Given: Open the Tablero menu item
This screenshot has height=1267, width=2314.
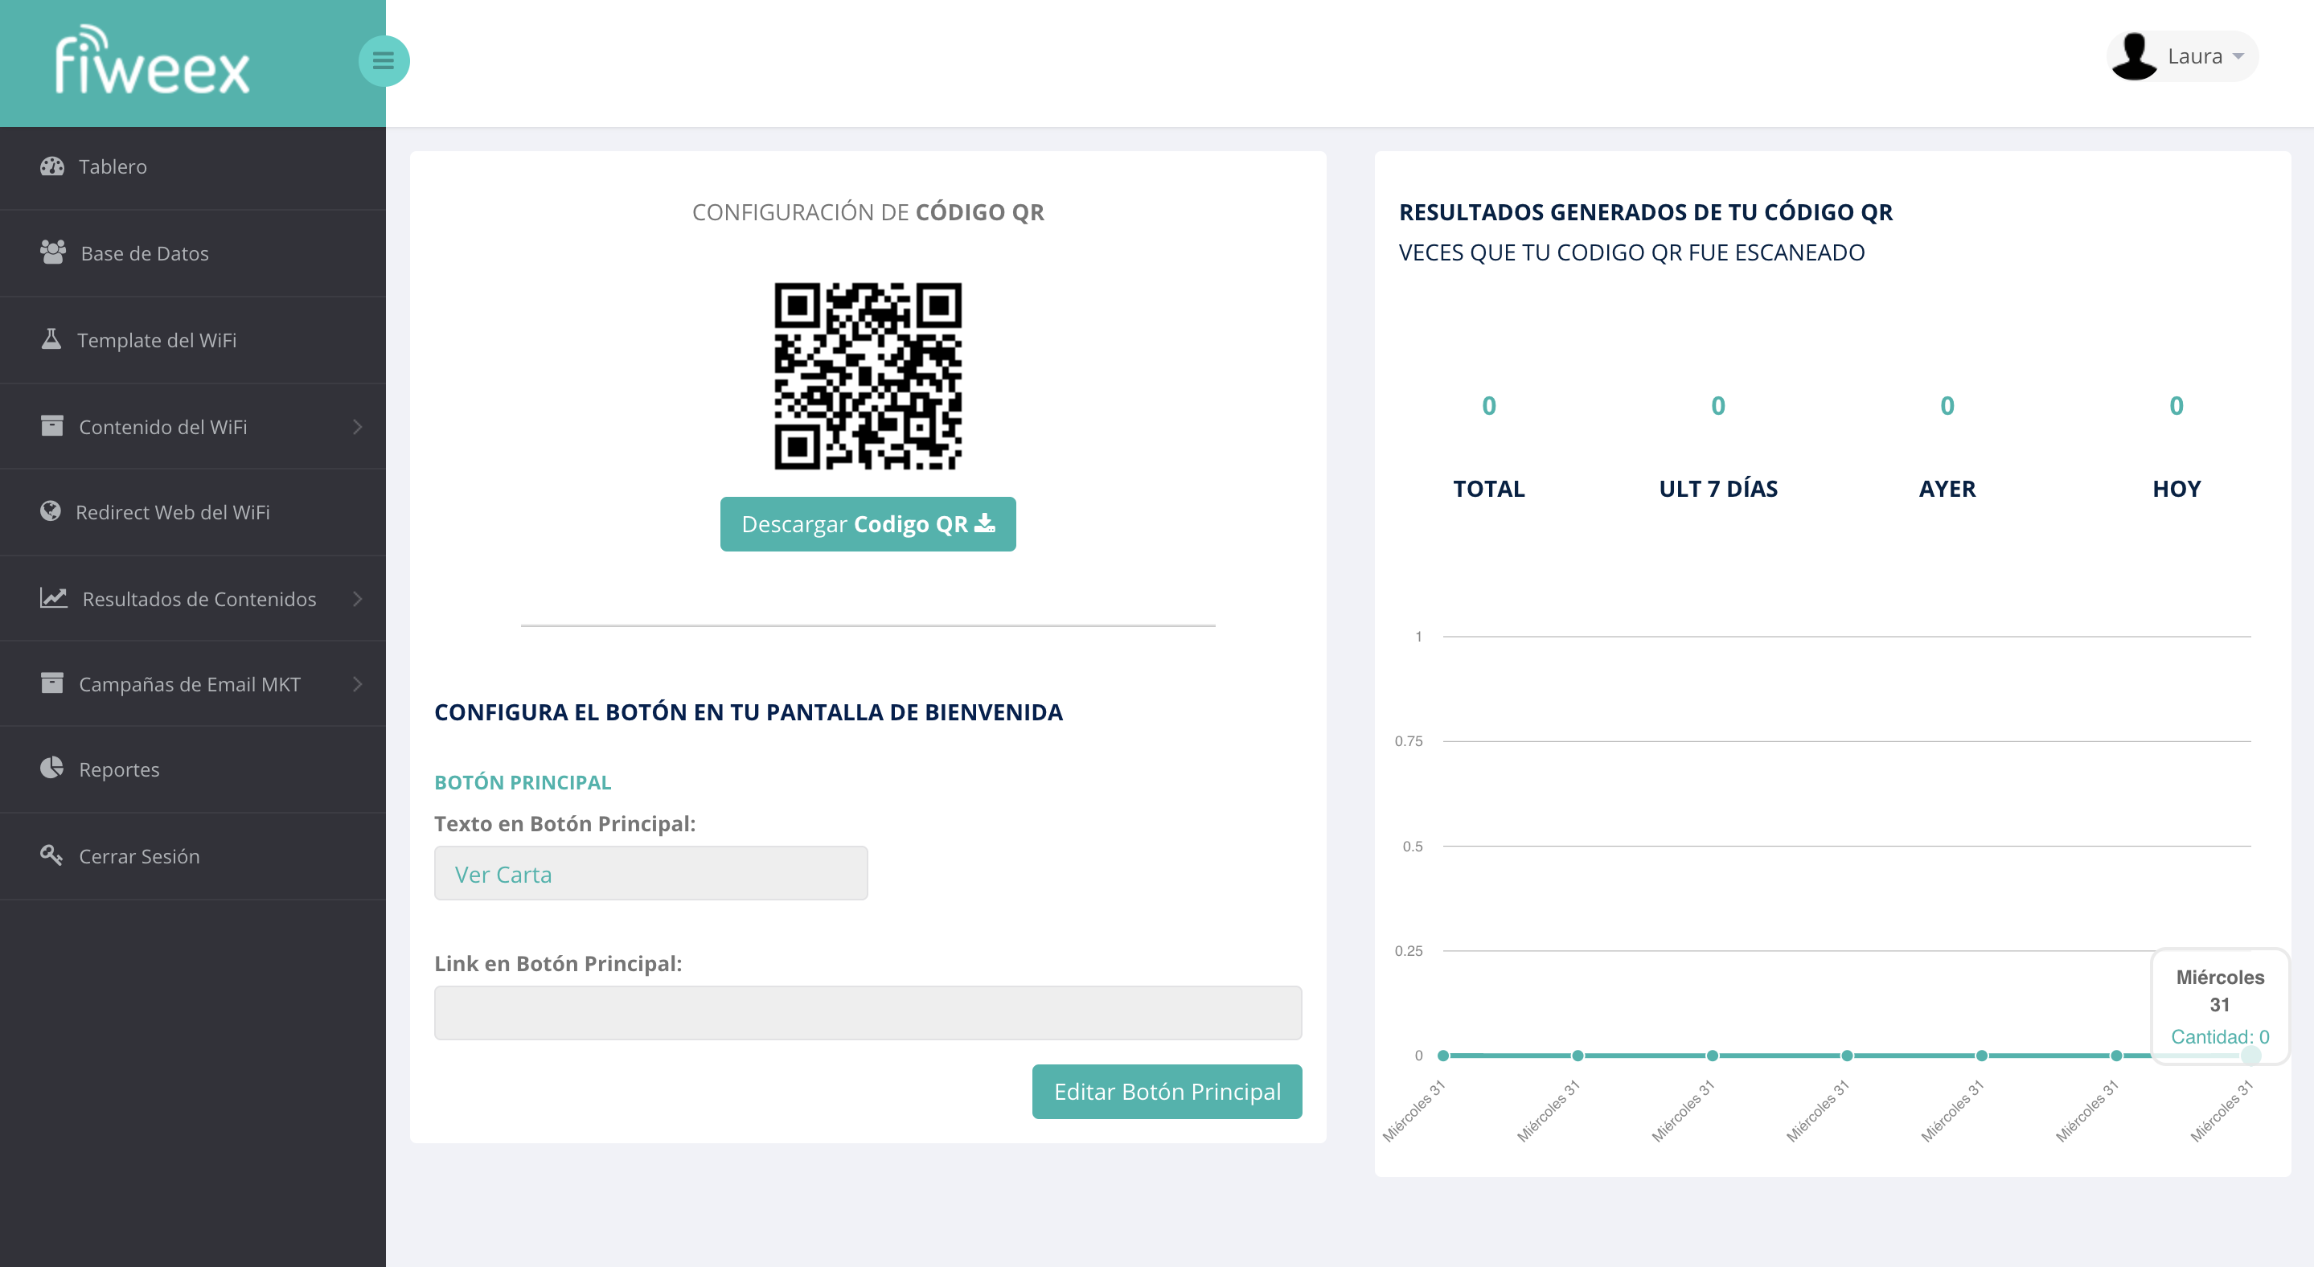Looking at the screenshot, I should tap(113, 167).
